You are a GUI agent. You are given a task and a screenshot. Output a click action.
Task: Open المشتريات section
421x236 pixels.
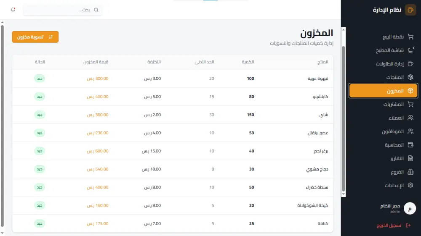pos(383,104)
